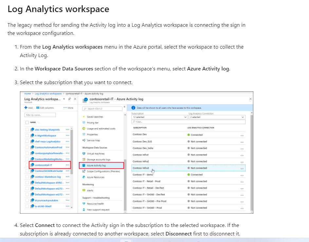Open DefaultWorkspace-45f92 workspace link
The width and height of the screenshot is (309, 242).
point(49,183)
